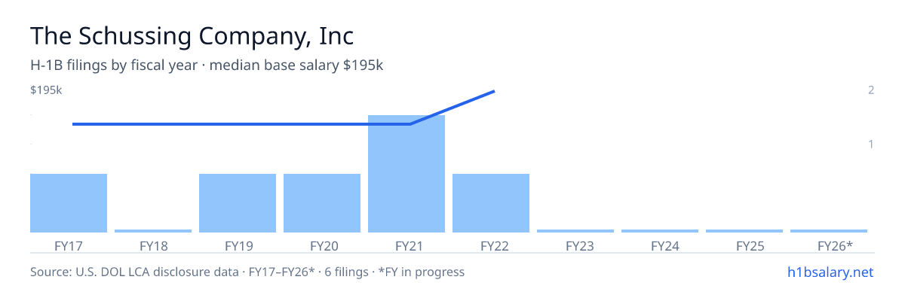Viewport: 905px width, 301px height.
Task: Click the FY26* axis label
Action: pos(835,245)
